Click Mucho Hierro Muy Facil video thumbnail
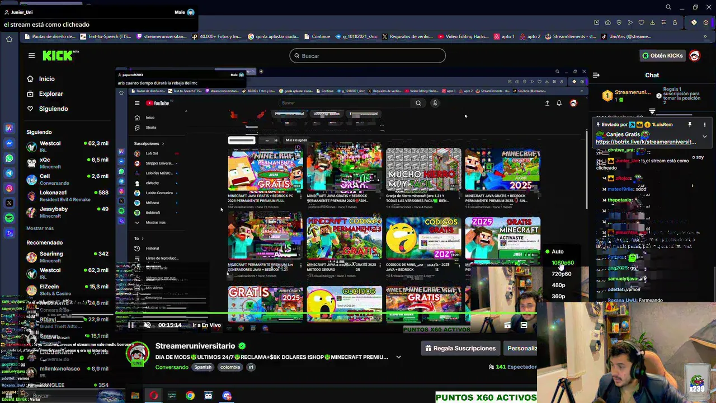 point(423,170)
